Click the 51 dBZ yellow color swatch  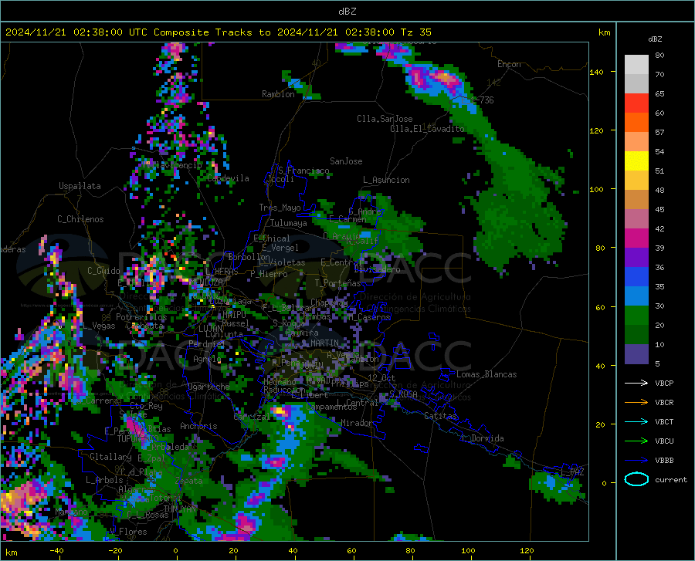[x=636, y=161]
